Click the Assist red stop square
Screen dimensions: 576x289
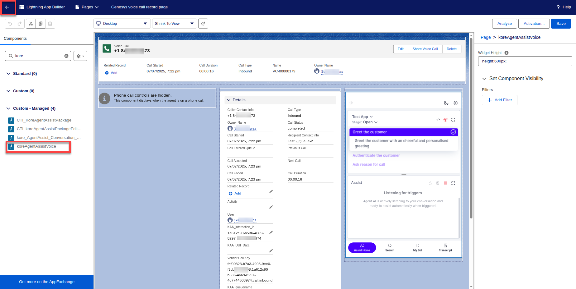[x=446, y=183]
